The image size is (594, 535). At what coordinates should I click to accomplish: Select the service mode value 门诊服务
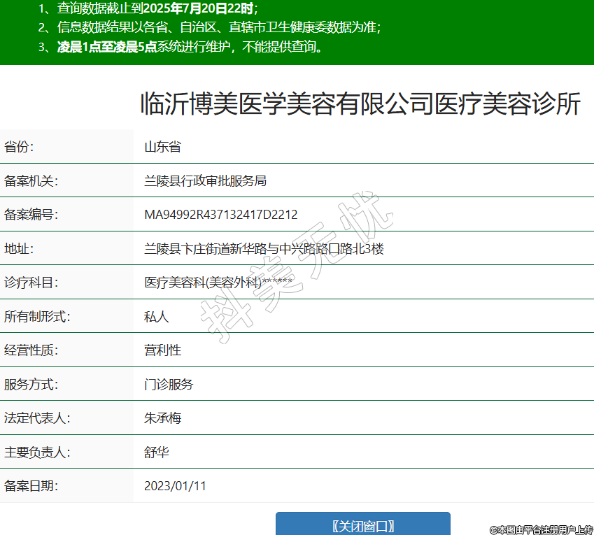pos(169,385)
